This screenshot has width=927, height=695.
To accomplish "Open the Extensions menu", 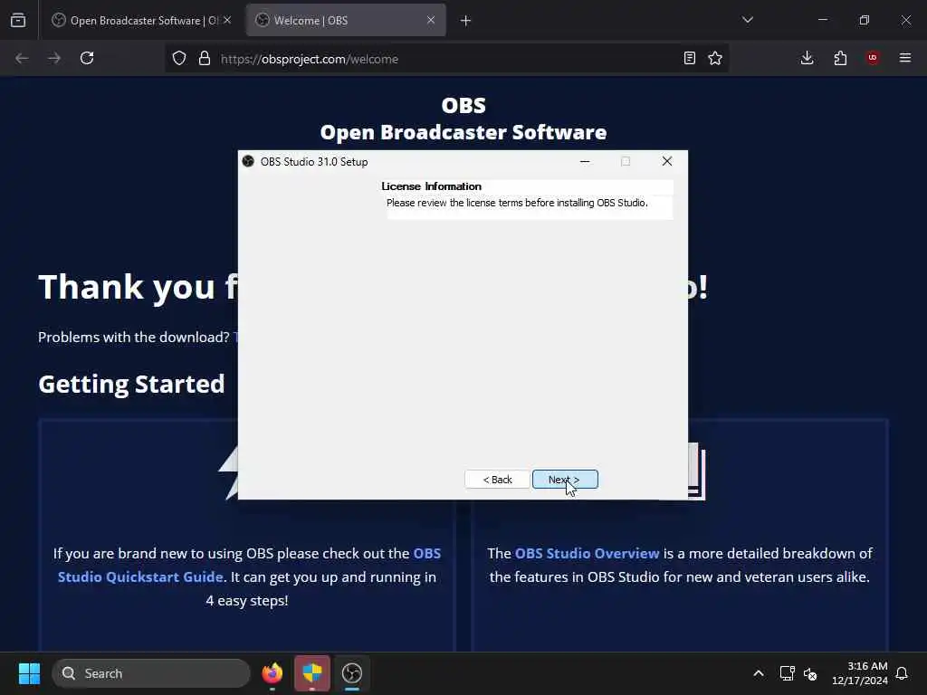I will pyautogui.click(x=840, y=59).
